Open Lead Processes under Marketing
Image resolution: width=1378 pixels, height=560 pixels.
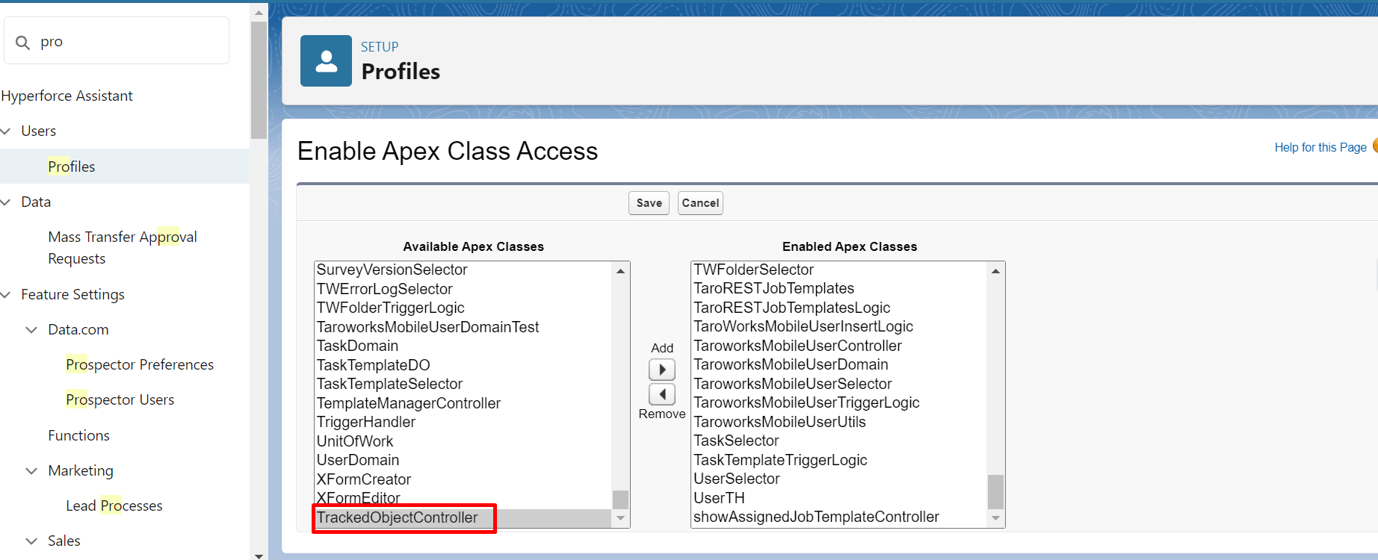tap(114, 506)
